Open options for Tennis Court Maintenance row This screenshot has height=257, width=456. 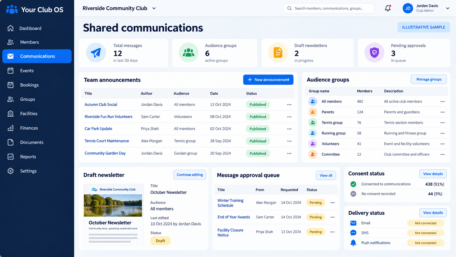click(x=289, y=141)
